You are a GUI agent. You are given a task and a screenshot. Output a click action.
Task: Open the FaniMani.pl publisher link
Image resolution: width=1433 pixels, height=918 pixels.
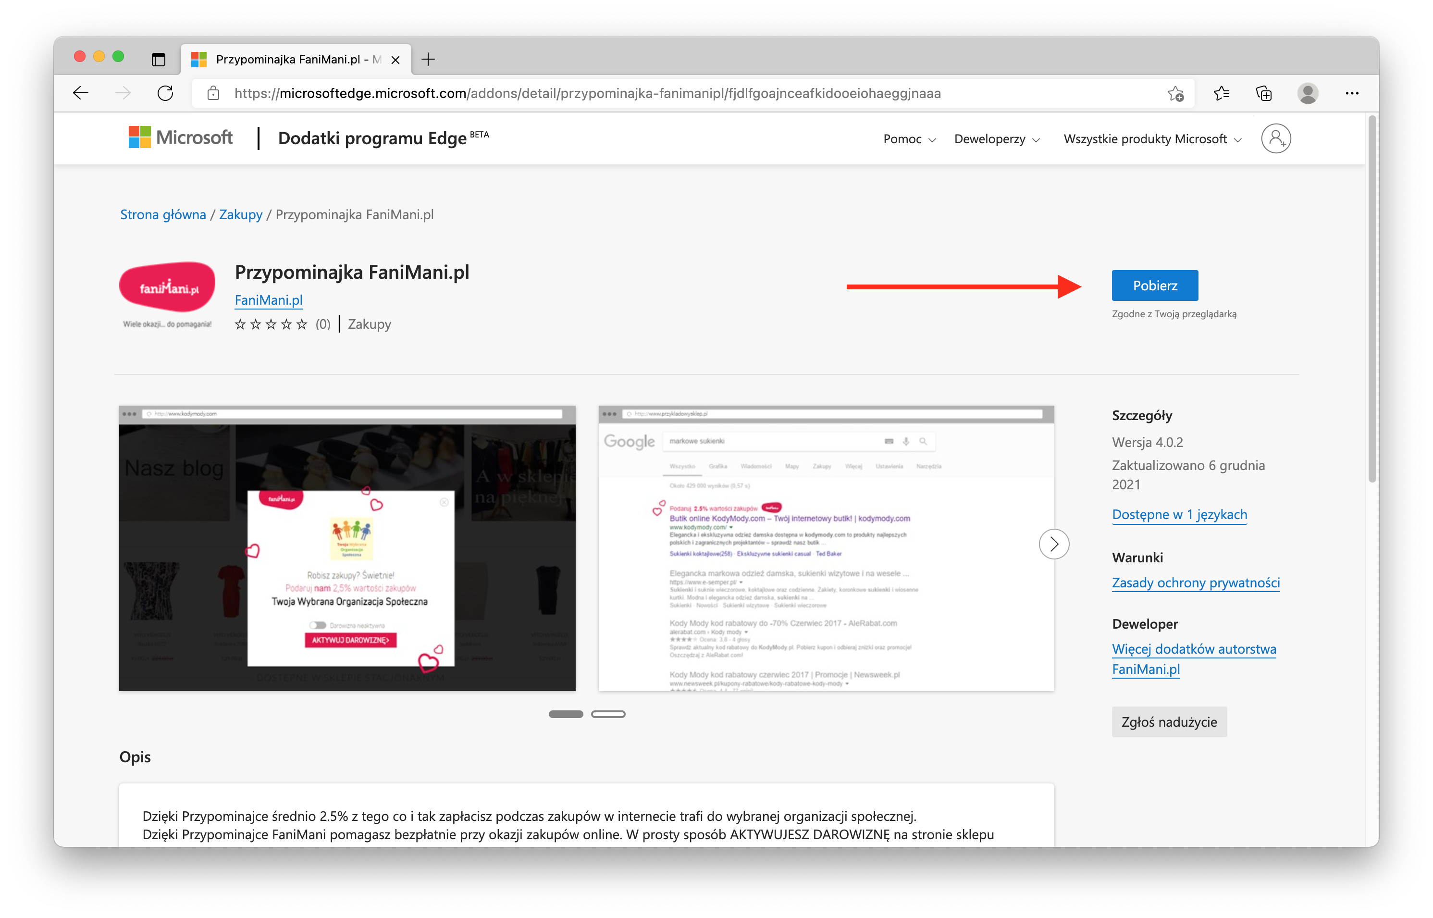pyautogui.click(x=268, y=300)
